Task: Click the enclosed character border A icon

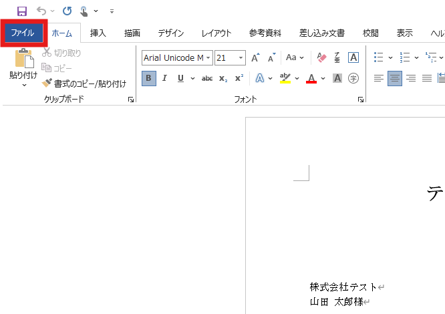Action: (x=353, y=57)
